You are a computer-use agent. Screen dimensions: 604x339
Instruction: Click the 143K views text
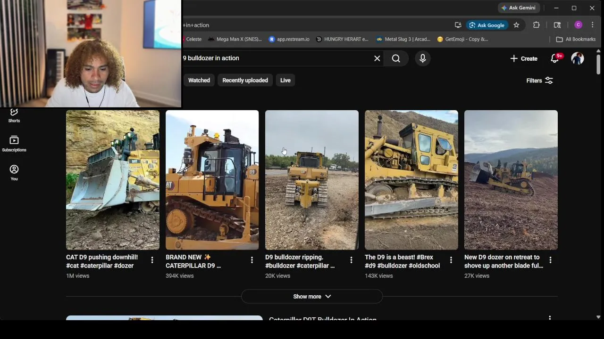(379, 276)
